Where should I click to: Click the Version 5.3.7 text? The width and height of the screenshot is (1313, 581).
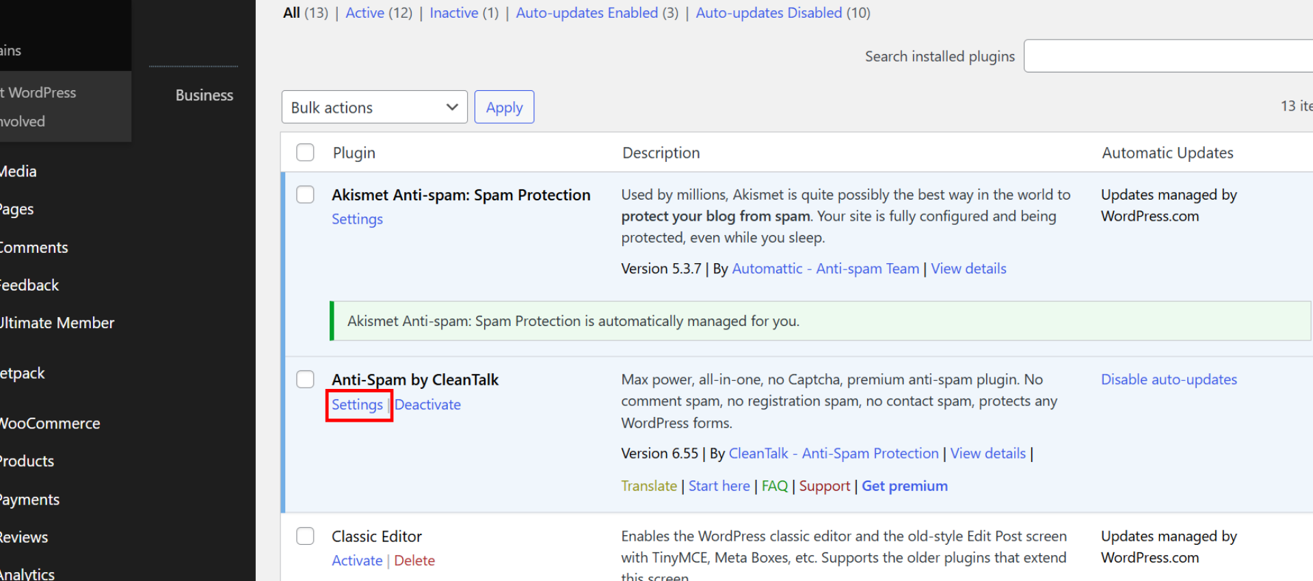pyautogui.click(x=661, y=269)
